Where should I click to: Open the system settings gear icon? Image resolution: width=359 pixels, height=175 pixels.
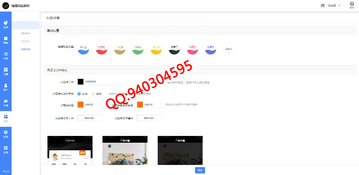pos(6,133)
